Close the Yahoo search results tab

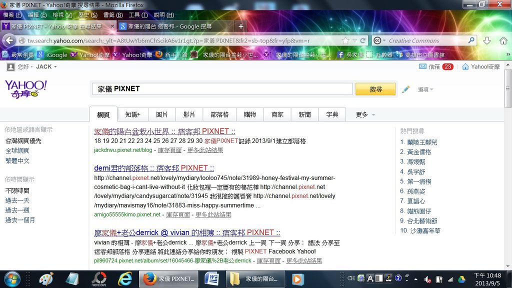point(112,26)
